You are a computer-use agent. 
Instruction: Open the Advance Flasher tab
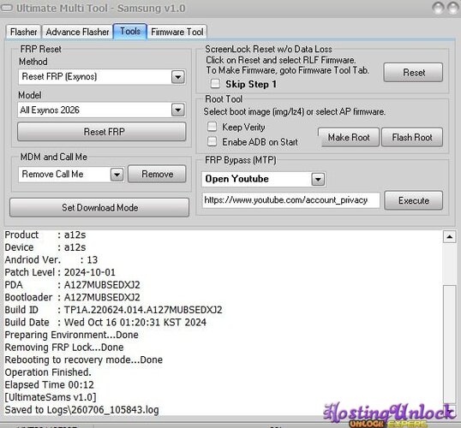click(77, 32)
